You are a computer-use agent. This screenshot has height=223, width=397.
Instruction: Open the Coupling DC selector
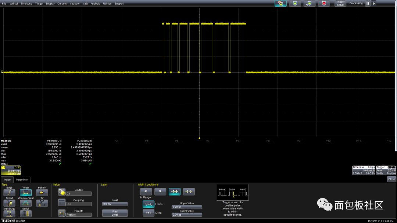click(x=78, y=204)
